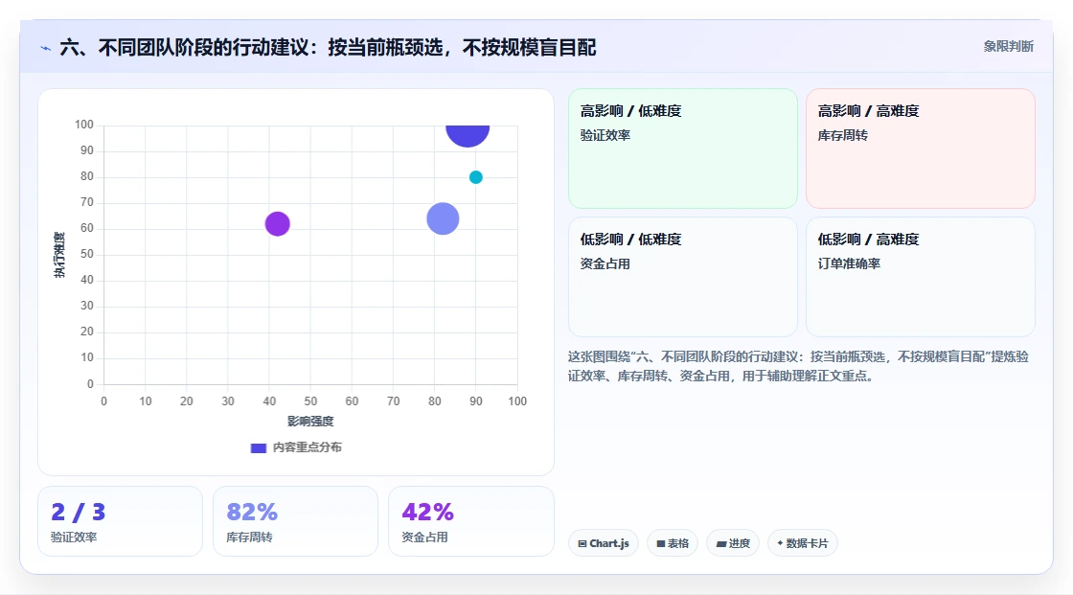Click the lightning icon beside the section title
The height and width of the screenshot is (595, 1073).
pos(46,48)
